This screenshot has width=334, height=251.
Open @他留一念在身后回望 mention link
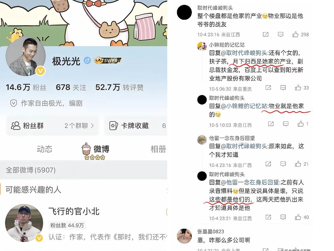[250, 182]
